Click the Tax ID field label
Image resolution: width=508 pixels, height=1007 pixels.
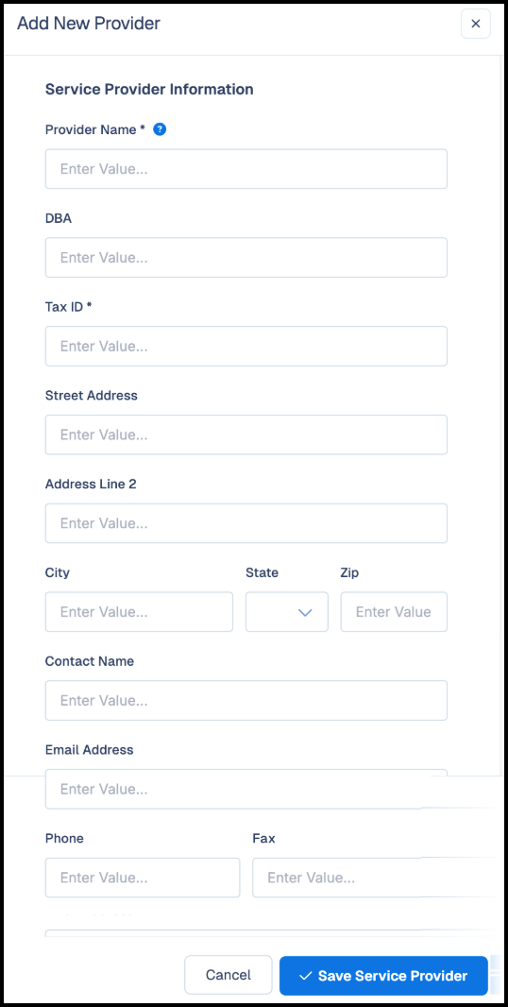click(x=69, y=307)
